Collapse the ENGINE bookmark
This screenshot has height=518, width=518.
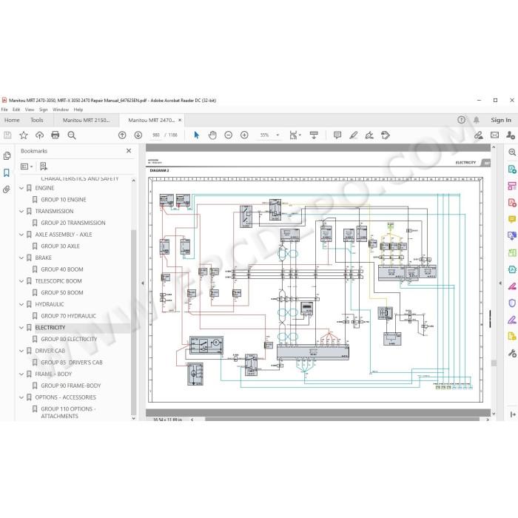21,188
